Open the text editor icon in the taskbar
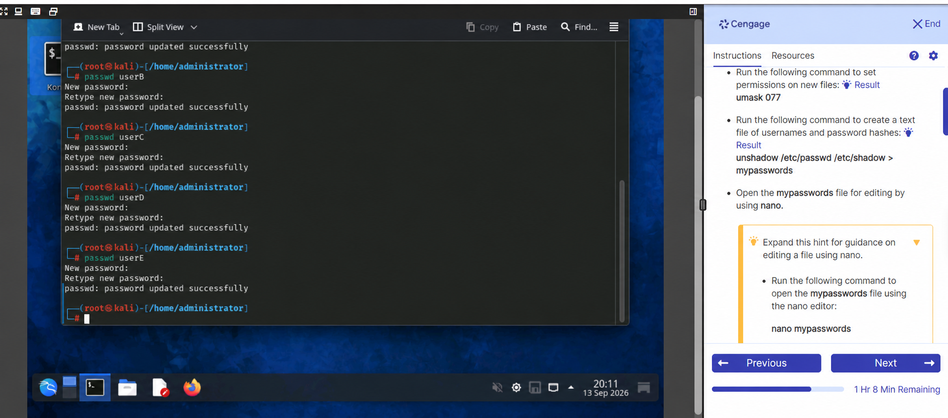The width and height of the screenshot is (948, 418). (x=160, y=387)
